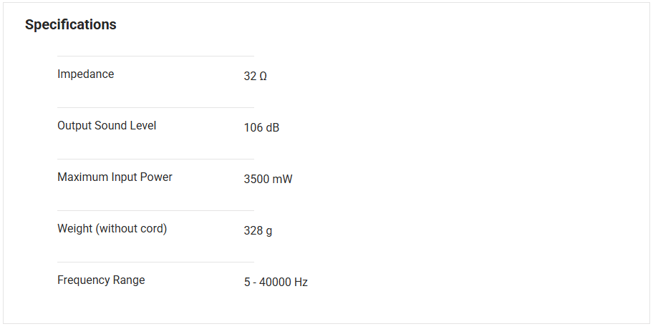653x329 pixels.
Task: Click the divider above Maximum Input Power
Action: (x=155, y=159)
